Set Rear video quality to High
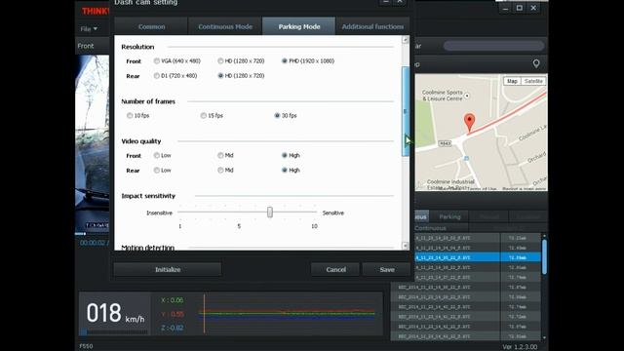Viewport: 624px width, 351px height. pyautogui.click(x=284, y=170)
